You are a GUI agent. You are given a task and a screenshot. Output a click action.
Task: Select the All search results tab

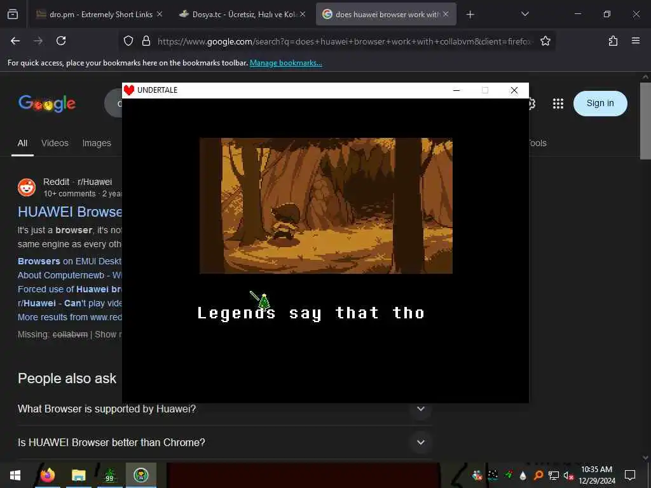[22, 143]
